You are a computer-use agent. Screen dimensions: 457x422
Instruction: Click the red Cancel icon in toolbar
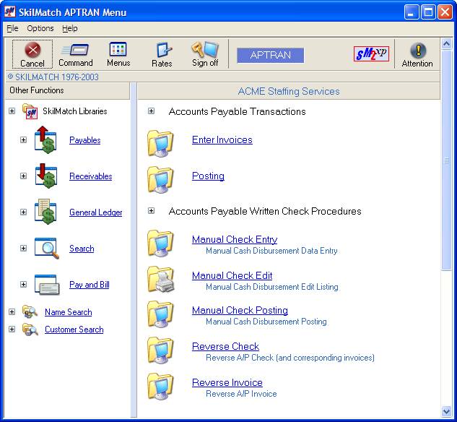pyautogui.click(x=32, y=50)
